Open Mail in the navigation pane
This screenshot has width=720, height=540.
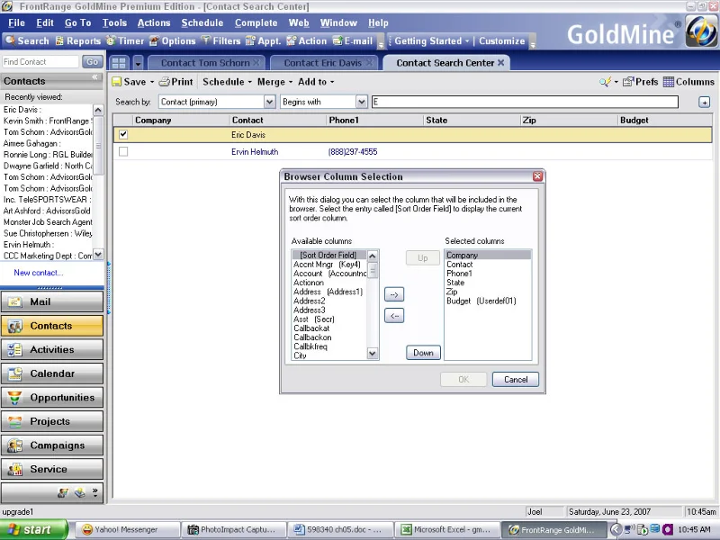52,301
